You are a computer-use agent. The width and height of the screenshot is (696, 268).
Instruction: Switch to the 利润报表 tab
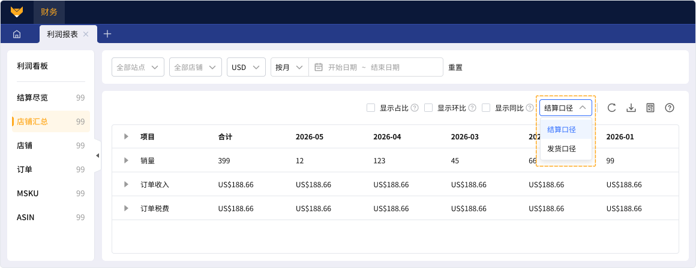pos(62,34)
